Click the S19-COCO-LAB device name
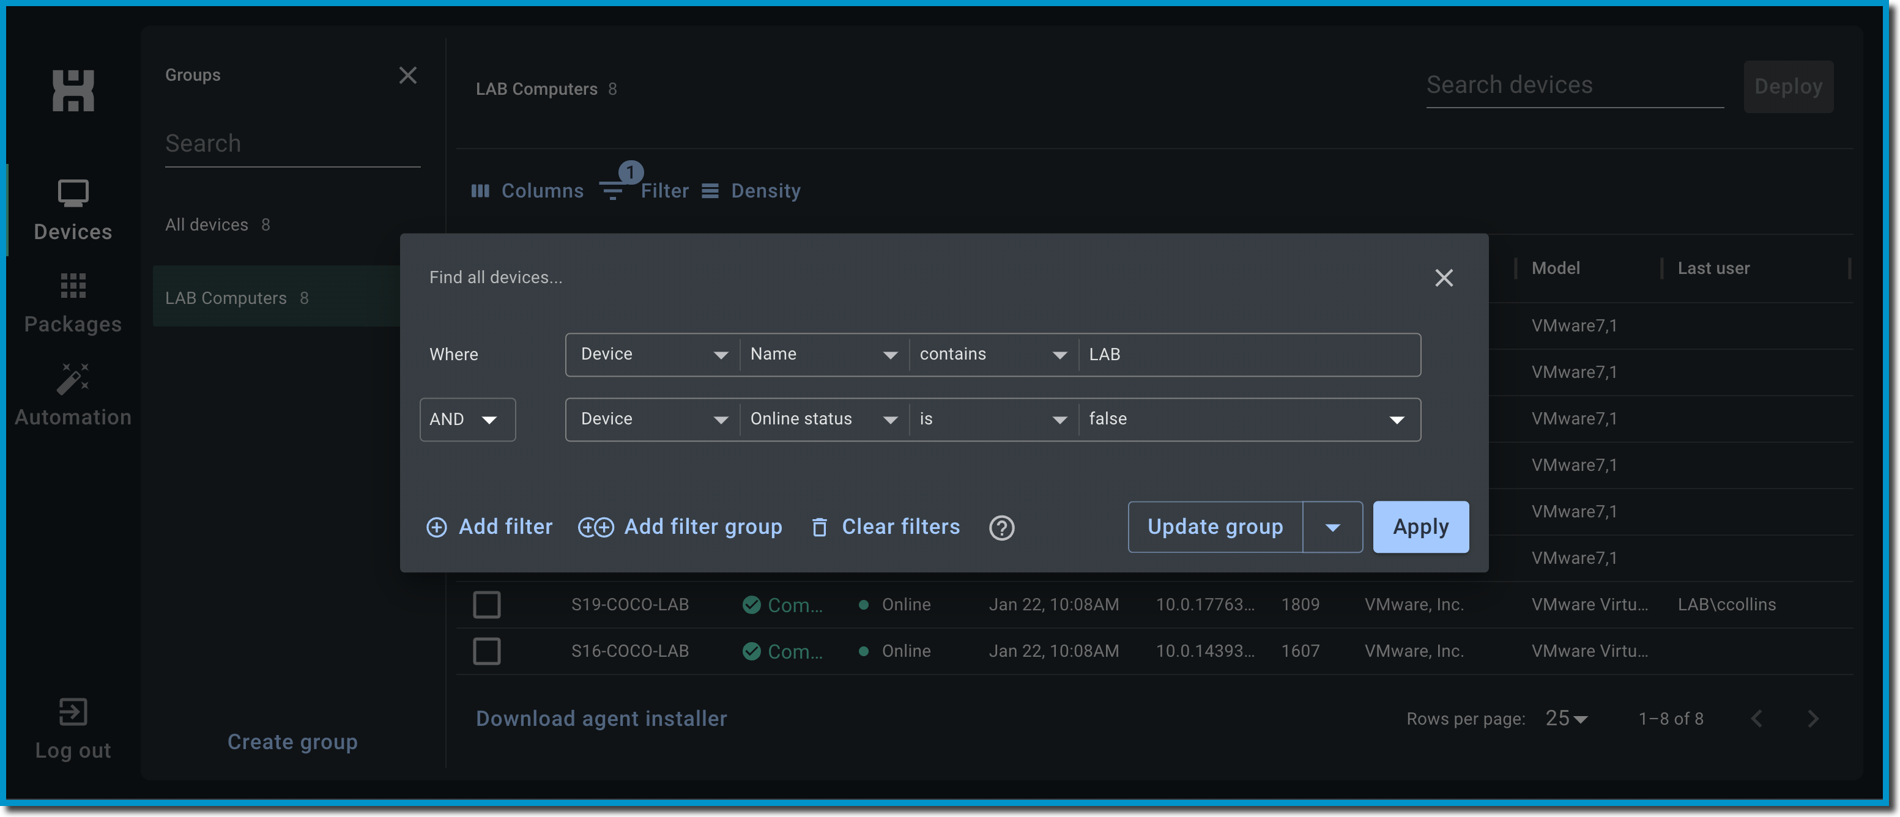The image size is (1900, 817). (x=630, y=605)
